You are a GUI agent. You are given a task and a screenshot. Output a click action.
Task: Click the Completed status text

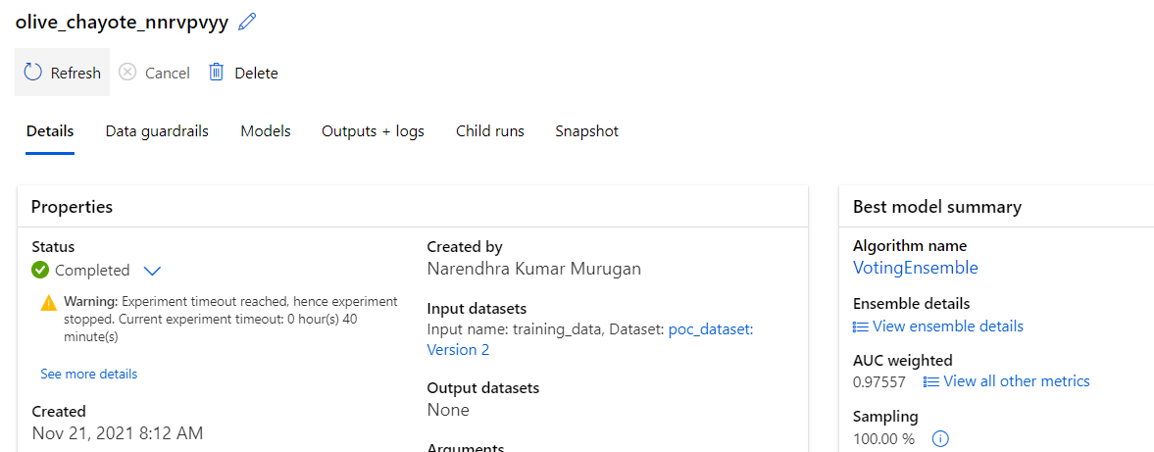[93, 271]
